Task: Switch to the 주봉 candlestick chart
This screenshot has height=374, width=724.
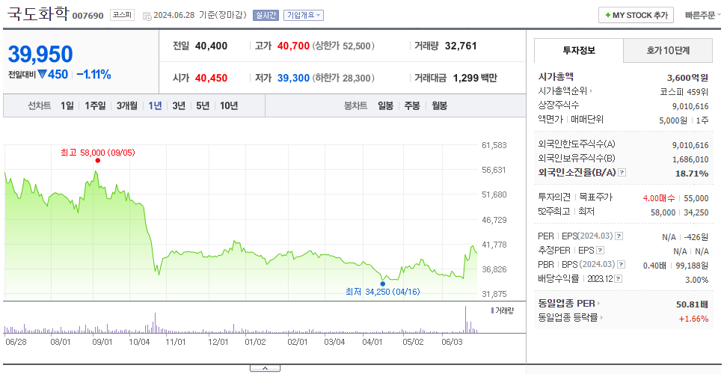Action: (412, 105)
